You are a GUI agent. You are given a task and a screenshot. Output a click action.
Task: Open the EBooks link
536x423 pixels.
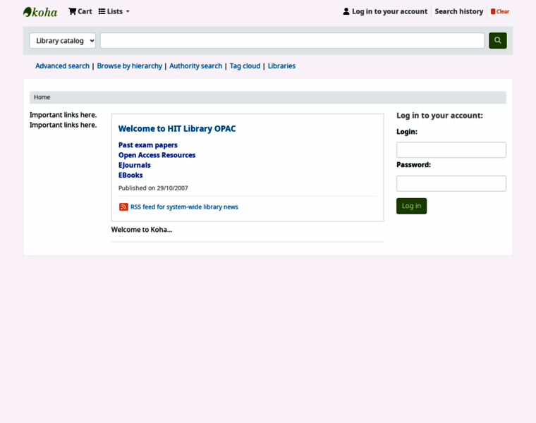point(130,176)
